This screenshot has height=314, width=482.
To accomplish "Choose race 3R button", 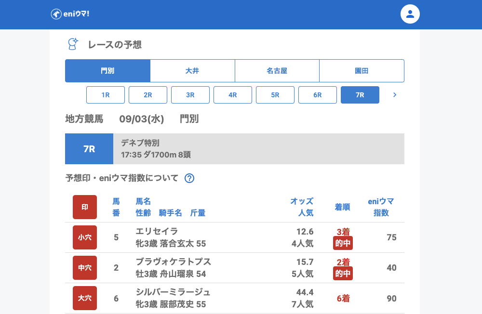I will click(x=190, y=95).
